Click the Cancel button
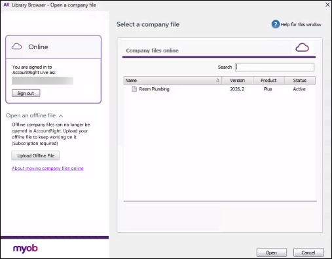This screenshot has height=259, width=332. [x=308, y=252]
